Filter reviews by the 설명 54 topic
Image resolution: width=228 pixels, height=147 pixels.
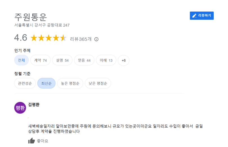pyautogui.click(x=62, y=60)
